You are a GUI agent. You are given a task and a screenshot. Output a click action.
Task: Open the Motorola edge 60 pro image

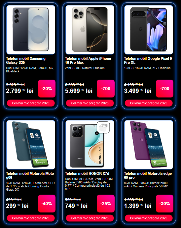click(149, 144)
